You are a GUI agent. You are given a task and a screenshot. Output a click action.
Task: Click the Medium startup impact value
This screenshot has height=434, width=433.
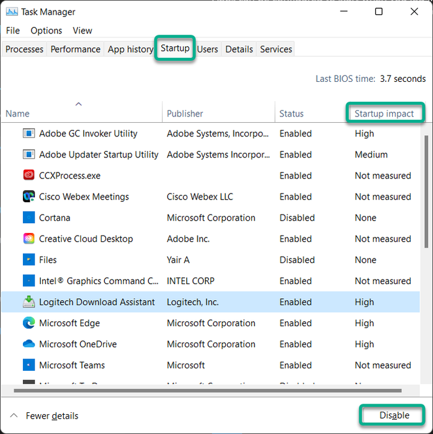click(x=371, y=154)
